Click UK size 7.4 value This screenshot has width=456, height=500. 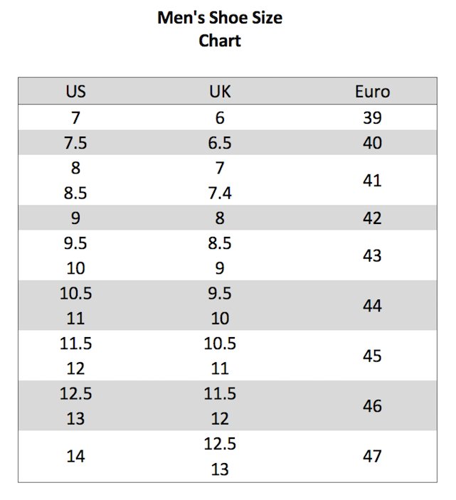coord(220,193)
